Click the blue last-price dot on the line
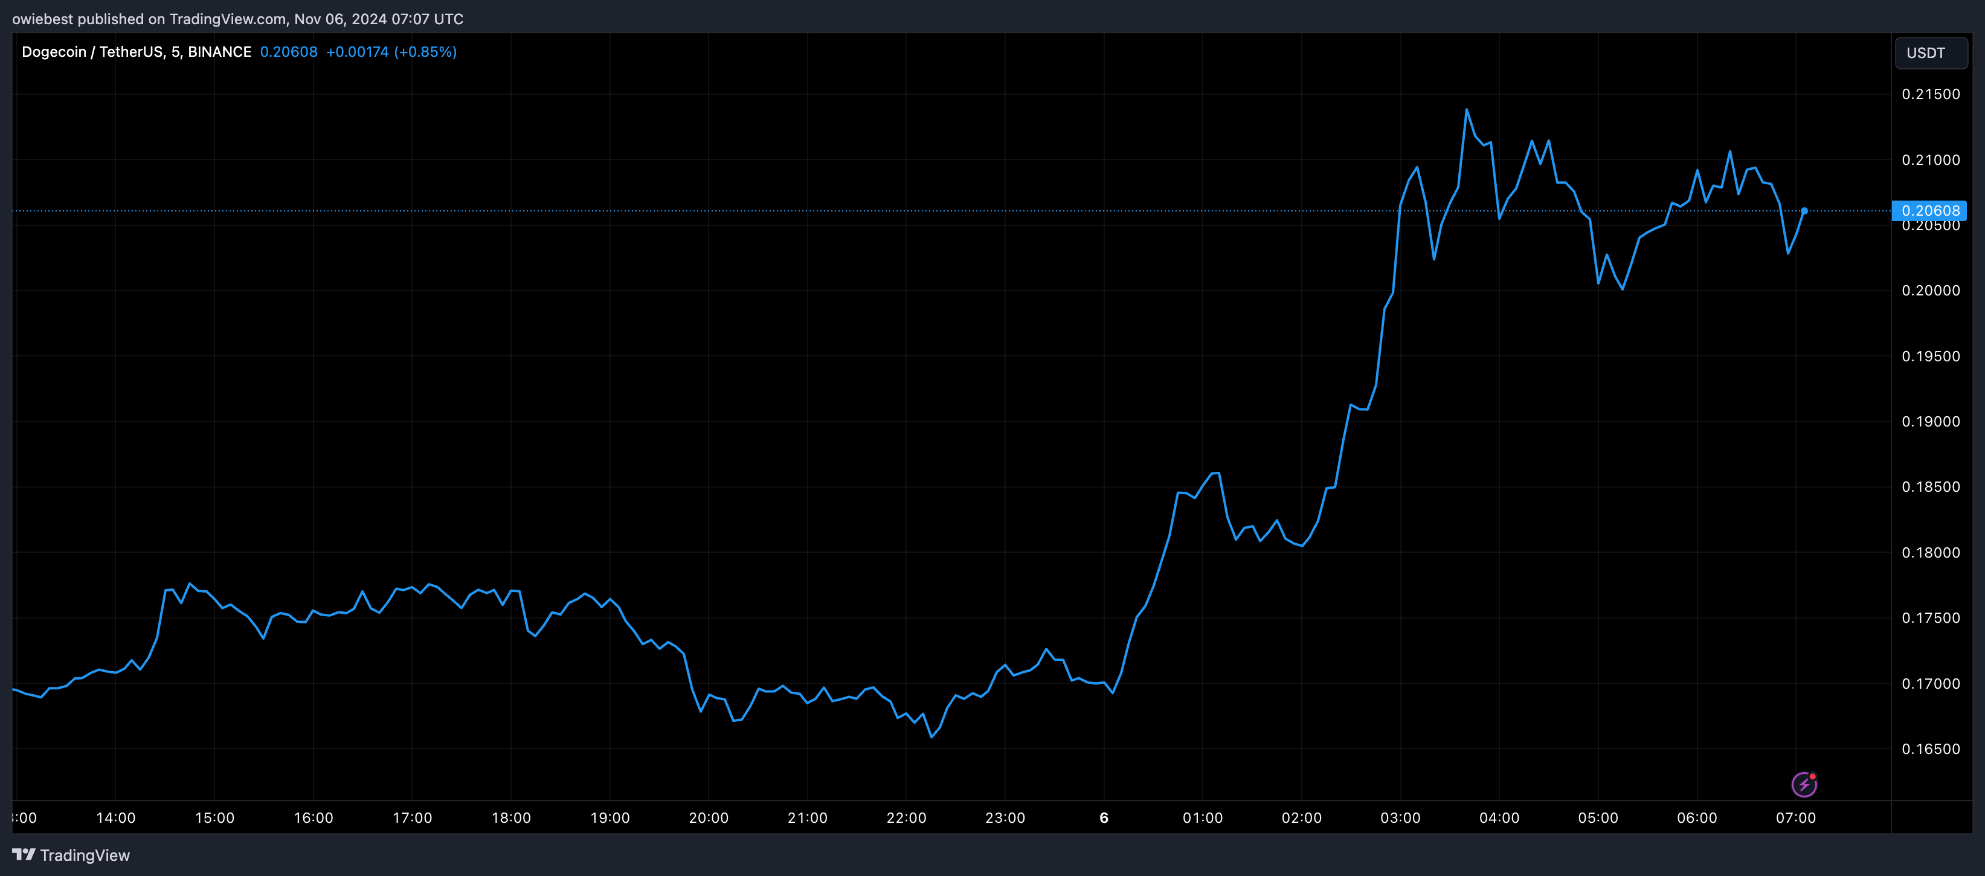 (x=1804, y=210)
